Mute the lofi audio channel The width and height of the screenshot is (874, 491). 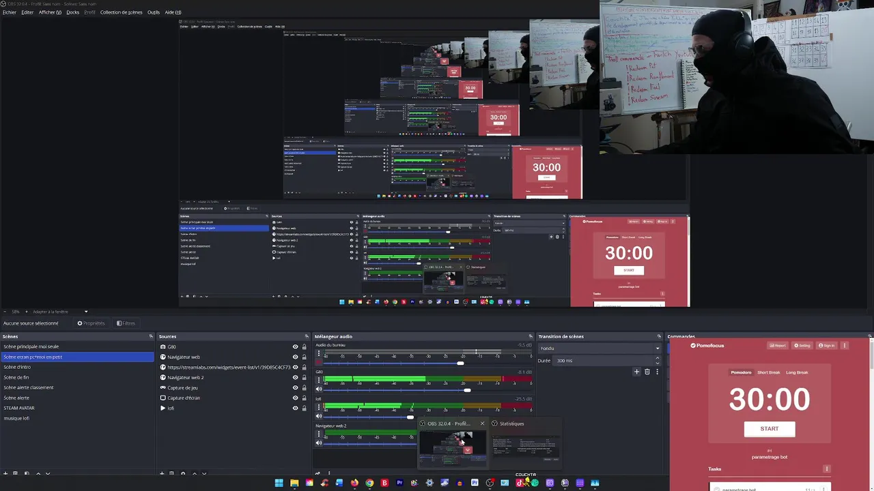(x=318, y=416)
